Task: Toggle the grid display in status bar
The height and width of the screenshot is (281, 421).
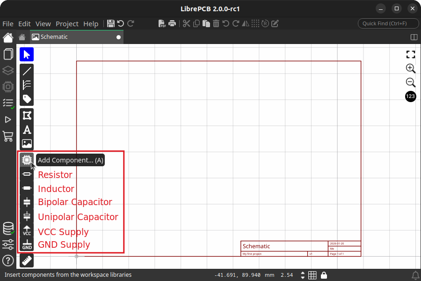Action: [312, 275]
